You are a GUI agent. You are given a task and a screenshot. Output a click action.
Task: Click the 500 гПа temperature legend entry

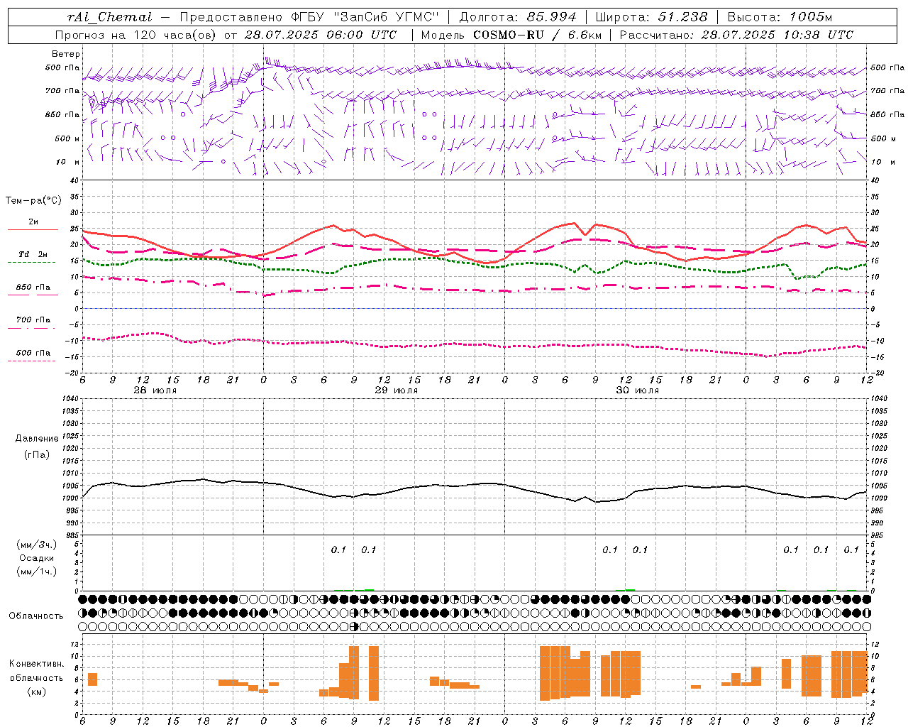[x=33, y=353]
